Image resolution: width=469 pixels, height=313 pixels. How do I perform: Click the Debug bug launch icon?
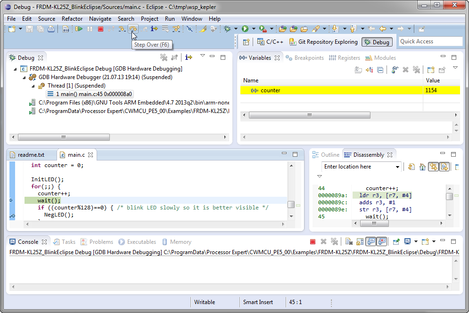pos(227,29)
